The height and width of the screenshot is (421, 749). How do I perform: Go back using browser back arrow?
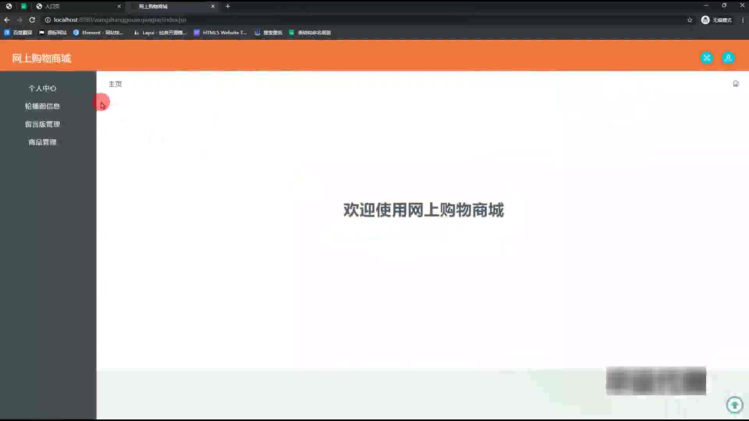tap(7, 20)
